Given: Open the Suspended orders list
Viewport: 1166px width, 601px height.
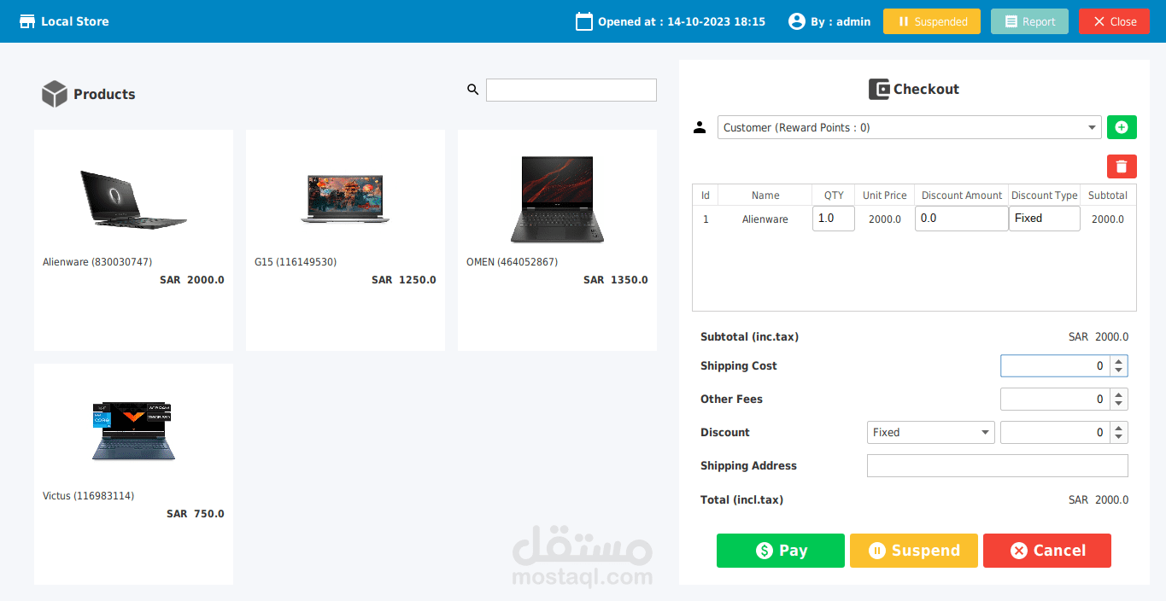Looking at the screenshot, I should tap(931, 21).
